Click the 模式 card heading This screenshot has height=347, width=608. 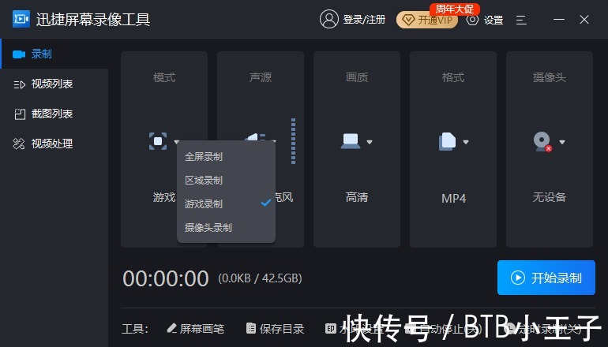[x=164, y=77]
